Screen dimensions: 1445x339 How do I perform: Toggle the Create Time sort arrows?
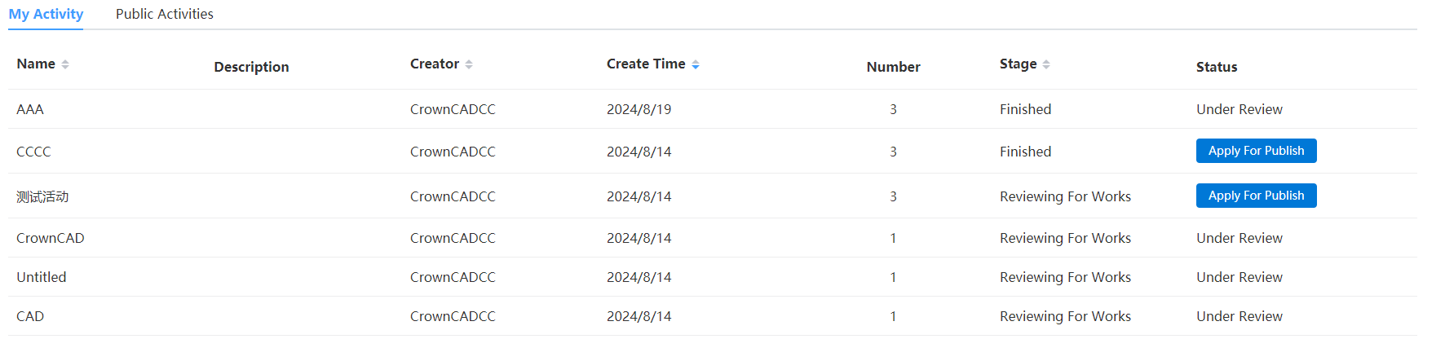696,64
